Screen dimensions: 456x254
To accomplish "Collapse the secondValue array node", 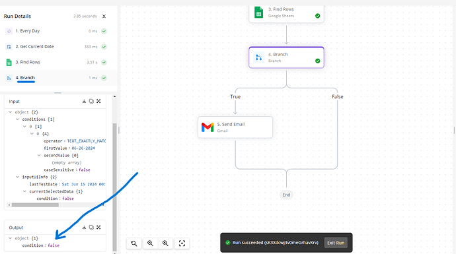I will coord(39,155).
